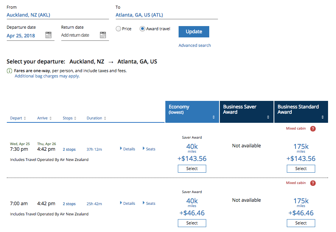Open the return date calendar icon
The image size is (336, 232).
tap(103, 35)
